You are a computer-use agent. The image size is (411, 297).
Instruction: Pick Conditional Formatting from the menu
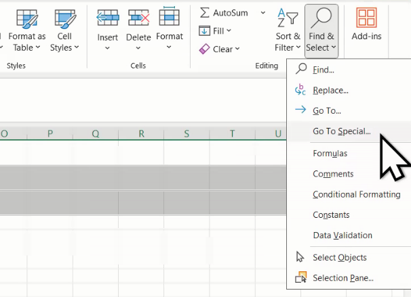point(356,194)
